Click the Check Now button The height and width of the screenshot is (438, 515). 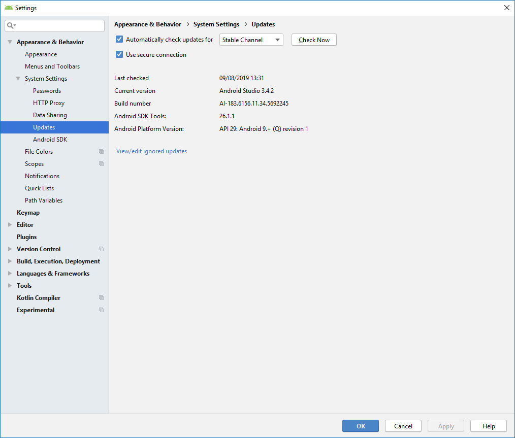(314, 40)
